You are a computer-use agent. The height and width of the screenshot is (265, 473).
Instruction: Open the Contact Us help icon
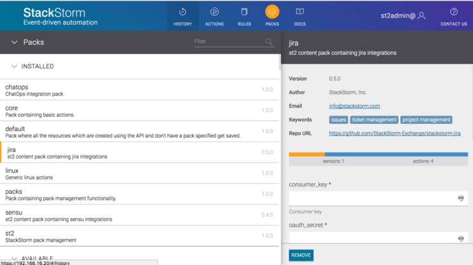click(x=454, y=11)
